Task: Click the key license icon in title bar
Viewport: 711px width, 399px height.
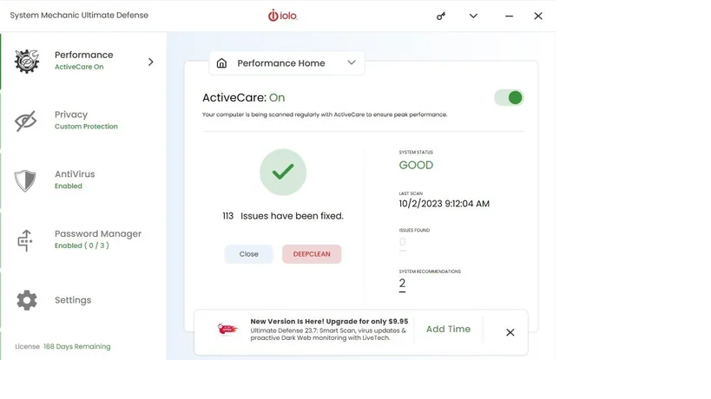Action: coord(441,16)
